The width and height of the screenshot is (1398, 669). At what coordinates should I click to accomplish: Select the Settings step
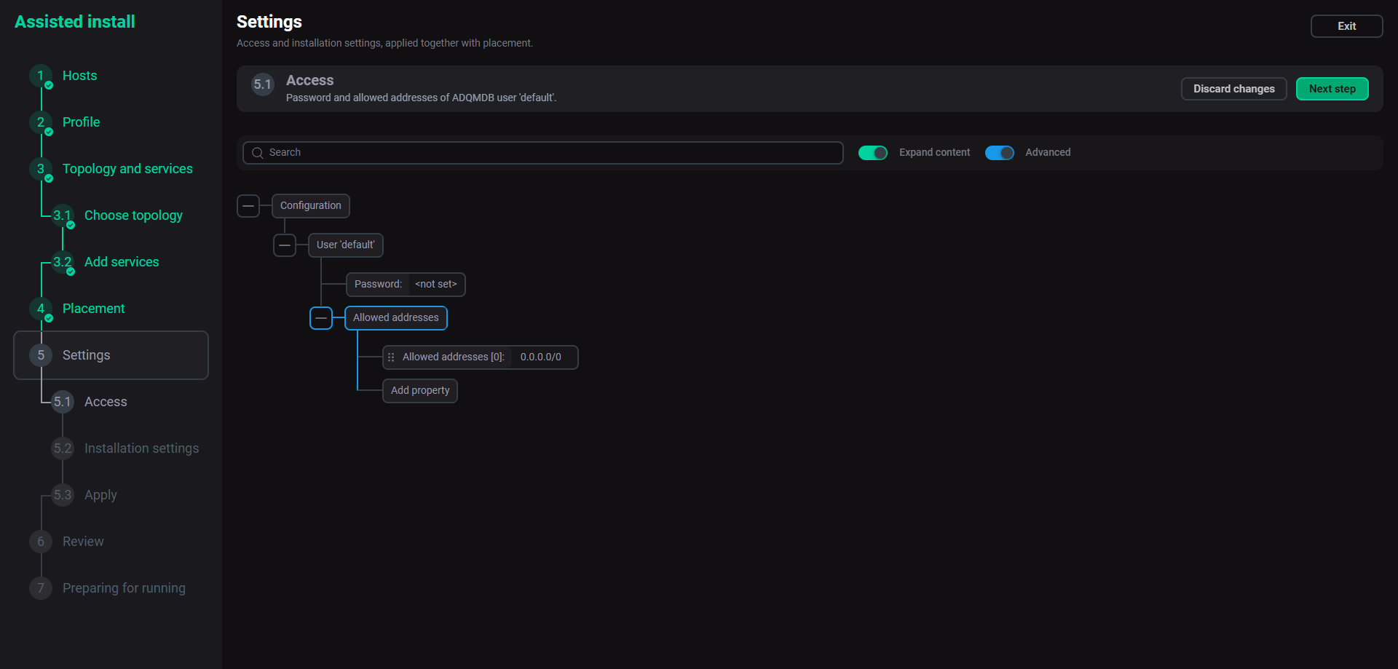(111, 355)
